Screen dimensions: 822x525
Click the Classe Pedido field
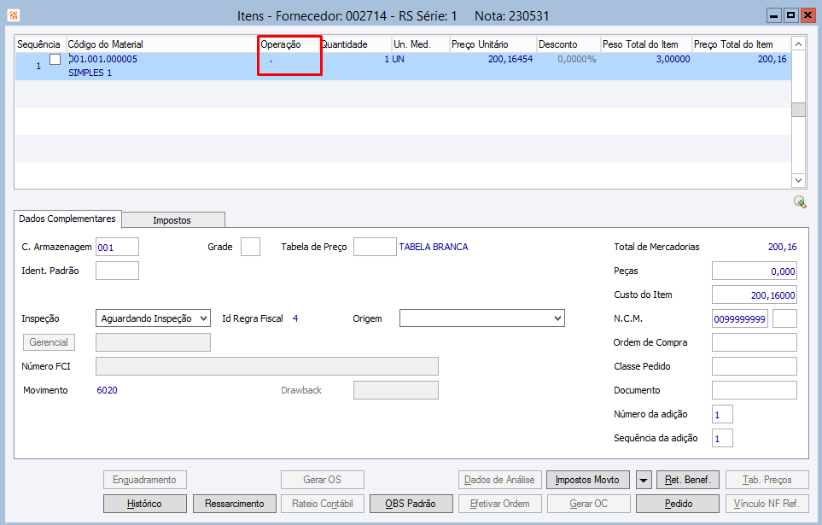pos(755,366)
